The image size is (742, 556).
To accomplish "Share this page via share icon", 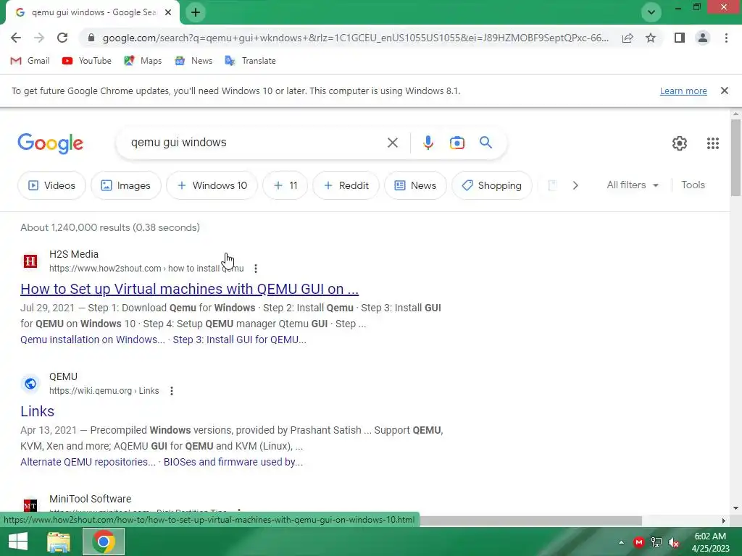I will (x=628, y=38).
